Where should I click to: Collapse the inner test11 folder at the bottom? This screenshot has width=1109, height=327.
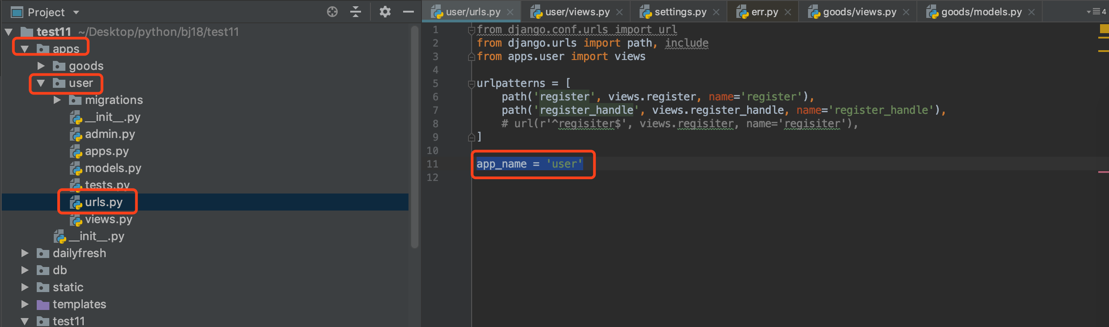click(x=25, y=321)
